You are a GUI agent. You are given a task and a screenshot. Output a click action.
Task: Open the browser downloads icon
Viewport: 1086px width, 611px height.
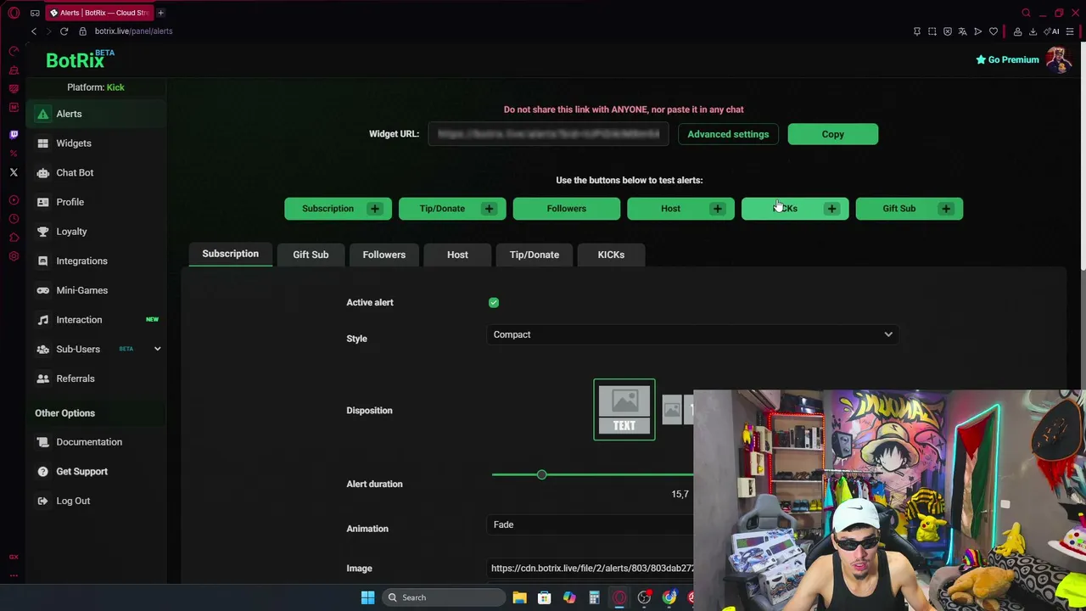click(x=1033, y=31)
